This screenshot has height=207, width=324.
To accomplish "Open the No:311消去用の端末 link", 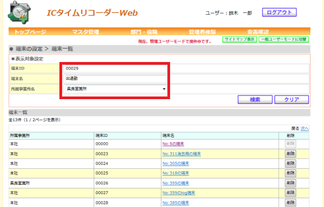I will (181, 154).
